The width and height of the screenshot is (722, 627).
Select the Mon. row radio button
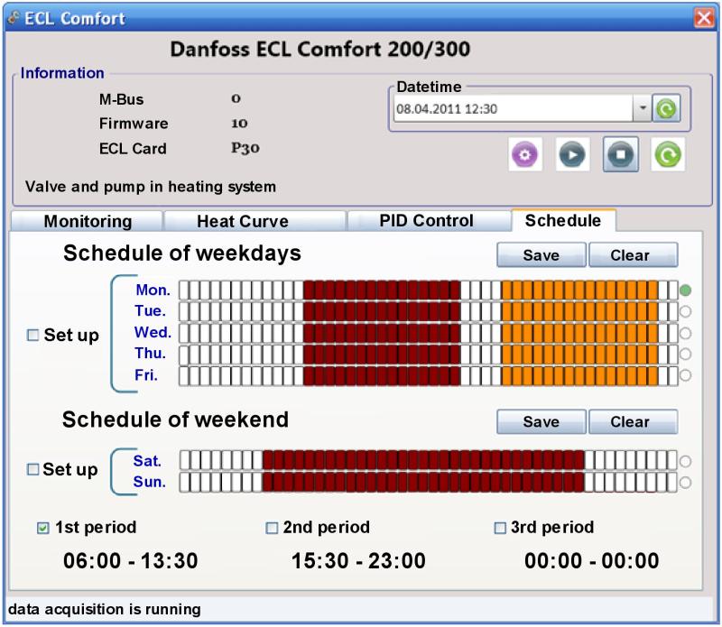pos(685,290)
